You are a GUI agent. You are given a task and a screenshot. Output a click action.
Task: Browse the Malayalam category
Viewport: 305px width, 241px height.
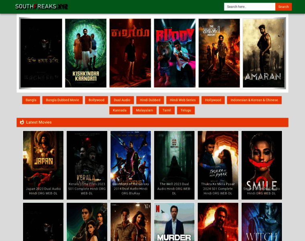(x=144, y=110)
